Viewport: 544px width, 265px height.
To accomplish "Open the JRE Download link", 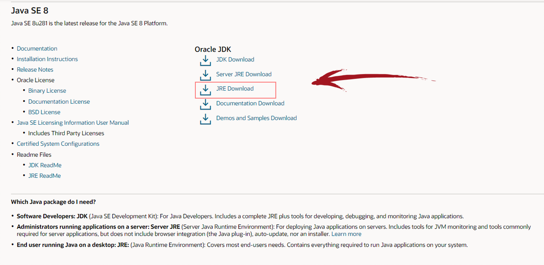I will pyautogui.click(x=235, y=89).
